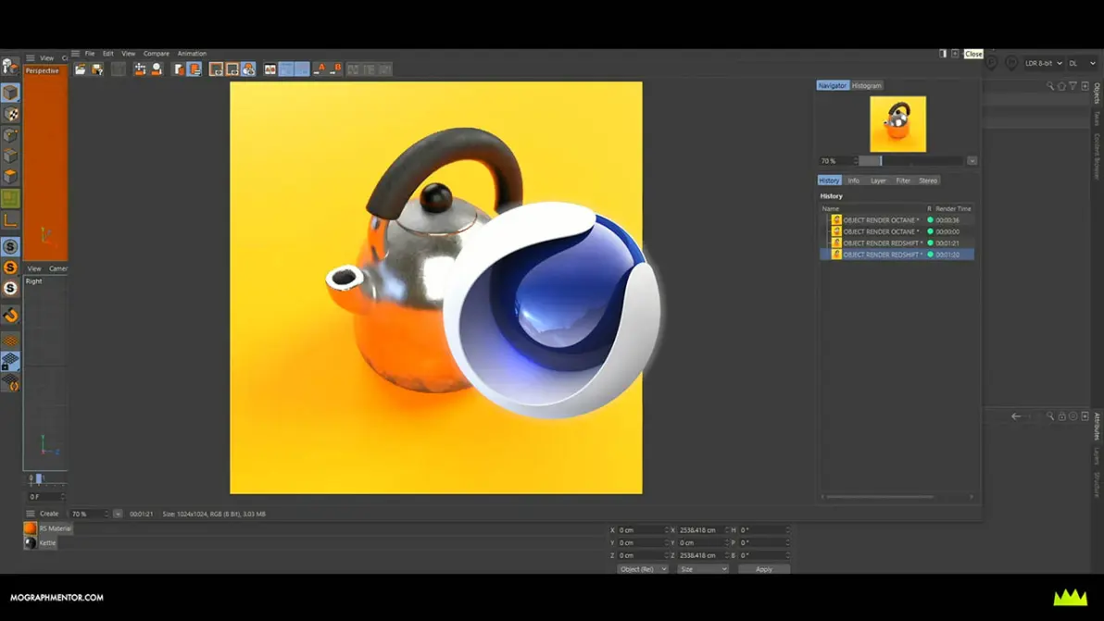Select OBJECT RENDER OCTANE entry with time 00:00:00

pos(897,231)
